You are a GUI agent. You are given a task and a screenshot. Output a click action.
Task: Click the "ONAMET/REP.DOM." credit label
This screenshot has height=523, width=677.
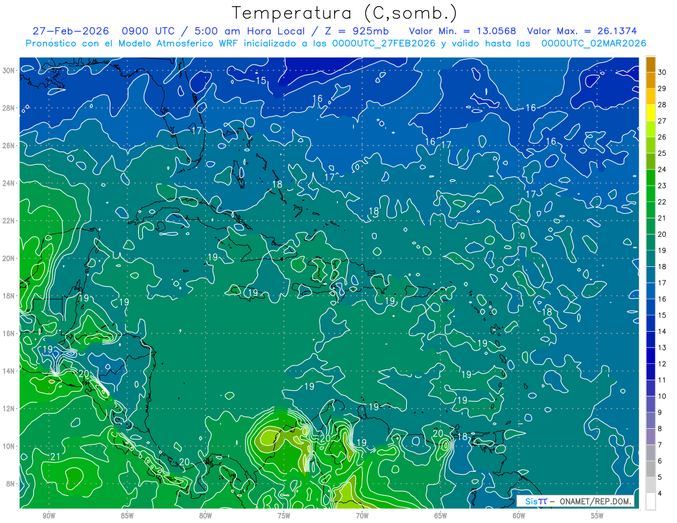tap(595, 501)
